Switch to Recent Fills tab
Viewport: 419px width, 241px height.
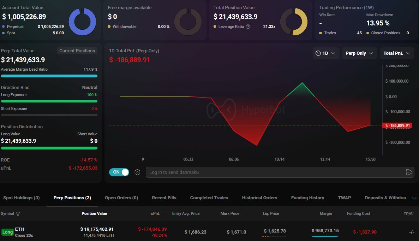pyautogui.click(x=164, y=198)
